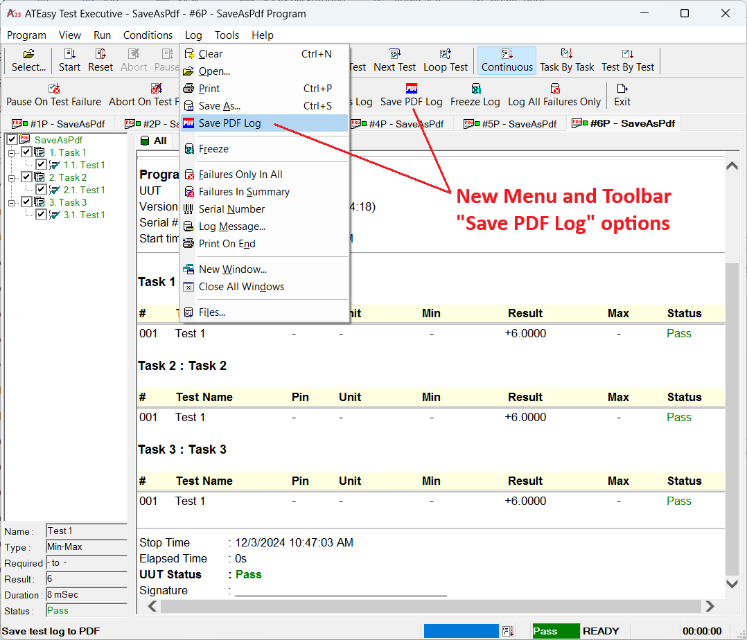
Task: Choose Save As... in the Log menu
Action: [265, 106]
